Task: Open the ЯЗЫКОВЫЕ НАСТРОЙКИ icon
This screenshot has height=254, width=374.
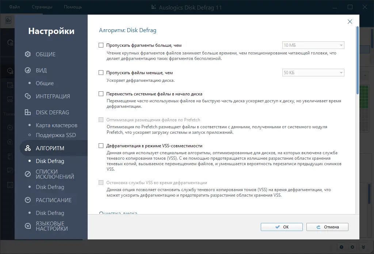Action: pyautogui.click(x=28, y=226)
